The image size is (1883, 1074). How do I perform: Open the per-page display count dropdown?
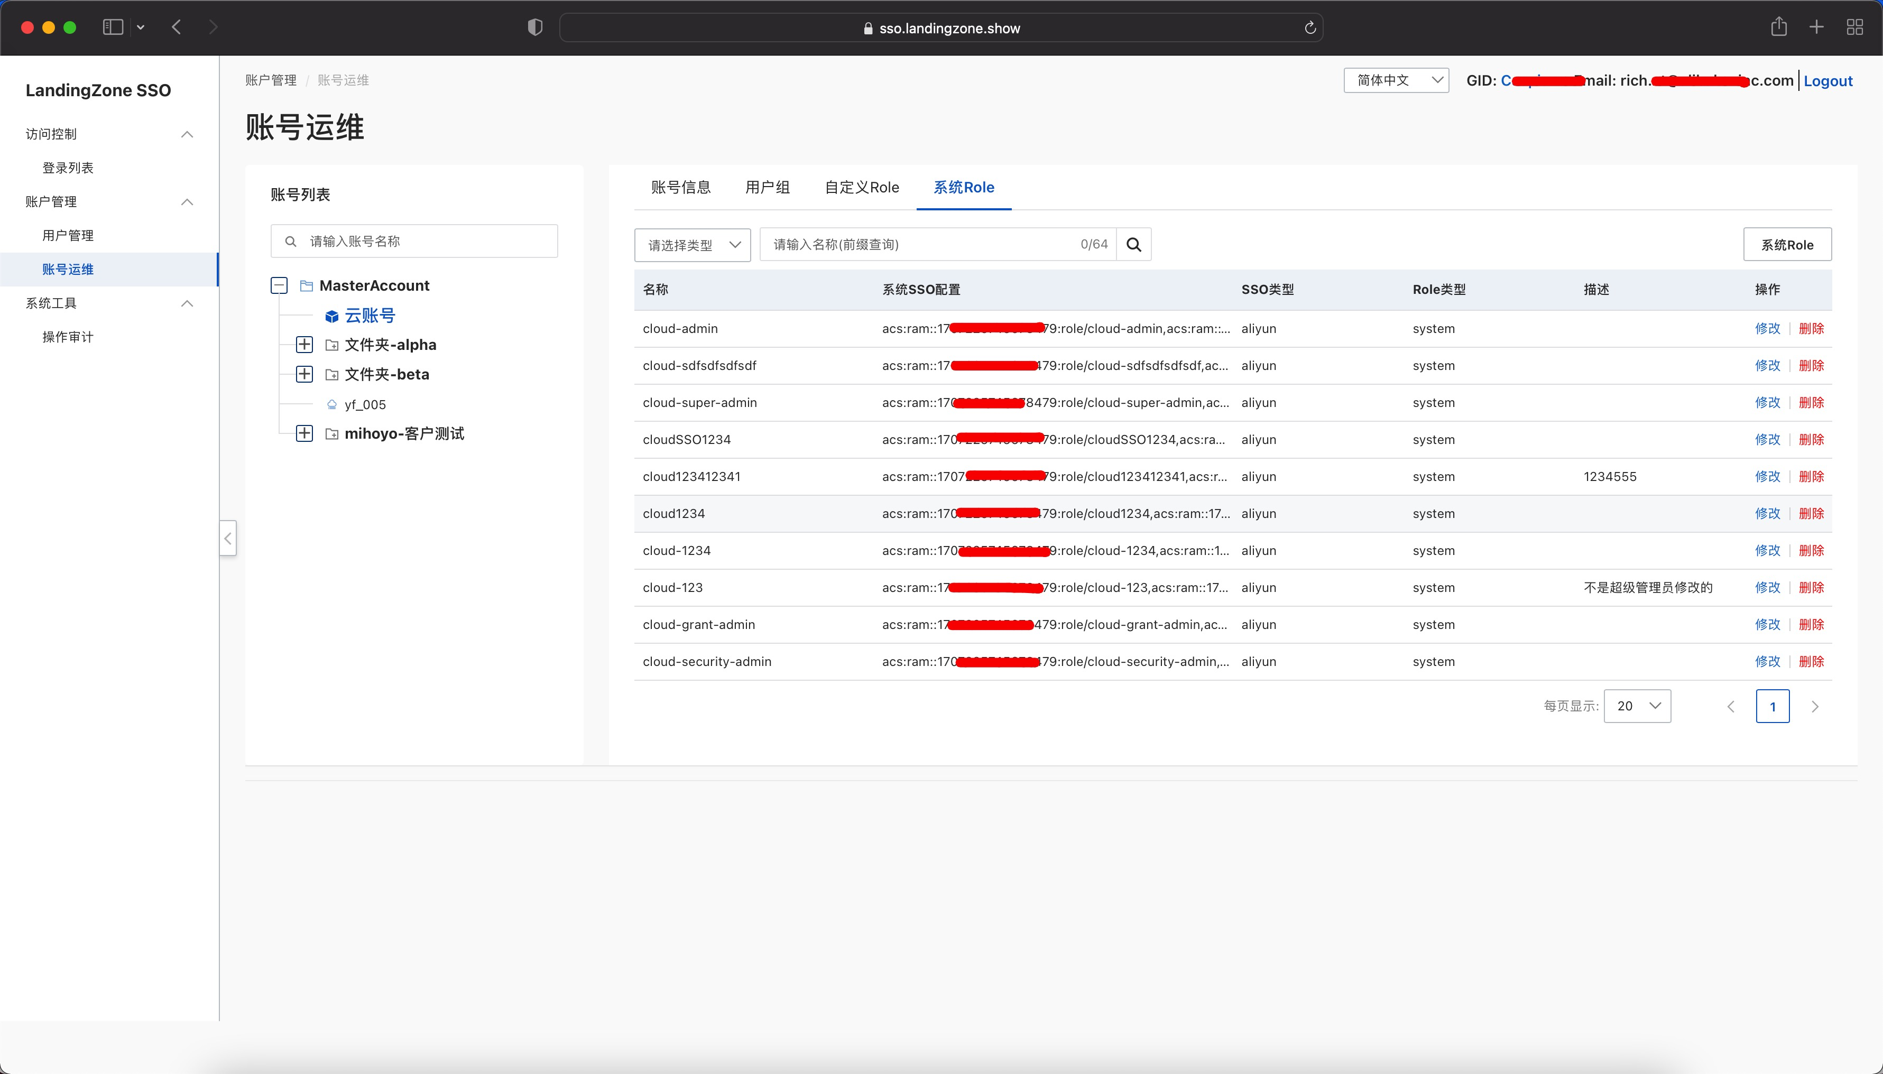(1637, 706)
